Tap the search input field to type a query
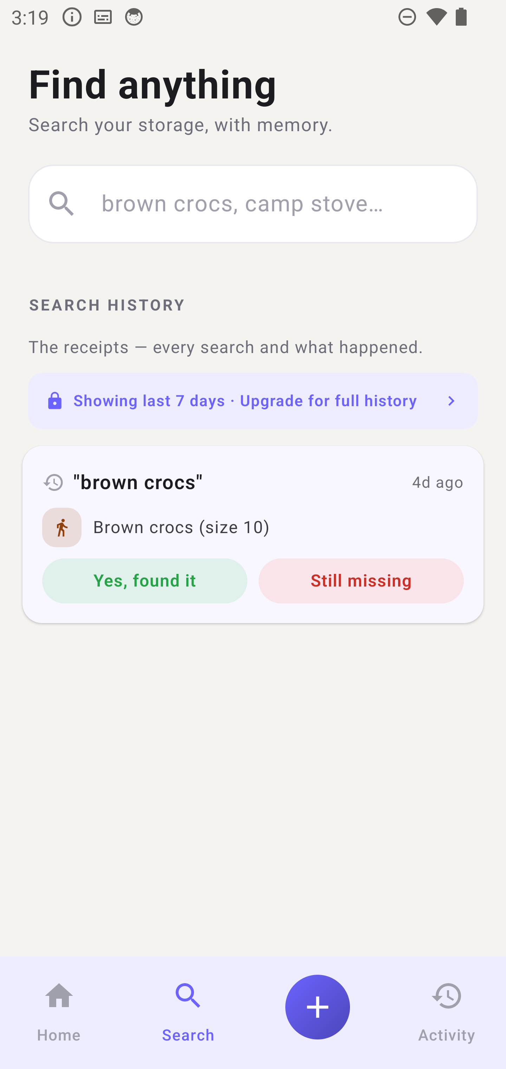The width and height of the screenshot is (506, 1069). coord(253,204)
